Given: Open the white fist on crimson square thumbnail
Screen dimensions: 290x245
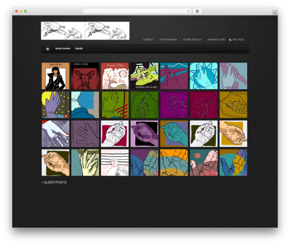Looking at the screenshot, I should click(x=115, y=134).
